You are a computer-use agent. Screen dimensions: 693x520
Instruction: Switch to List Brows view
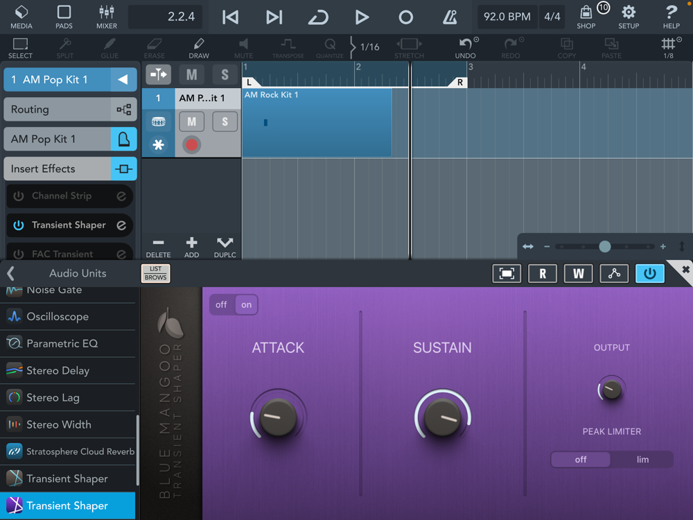tap(155, 273)
